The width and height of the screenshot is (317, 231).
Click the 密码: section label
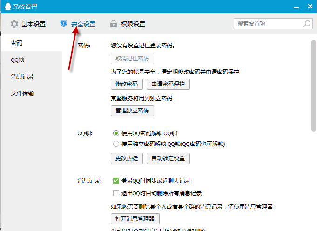pos(84,46)
